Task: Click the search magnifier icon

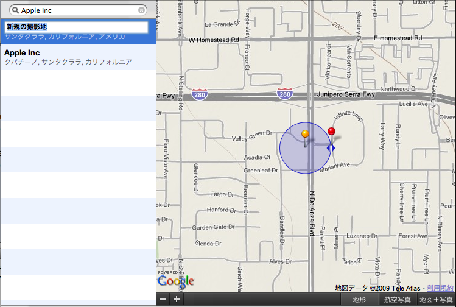Action: (15, 10)
